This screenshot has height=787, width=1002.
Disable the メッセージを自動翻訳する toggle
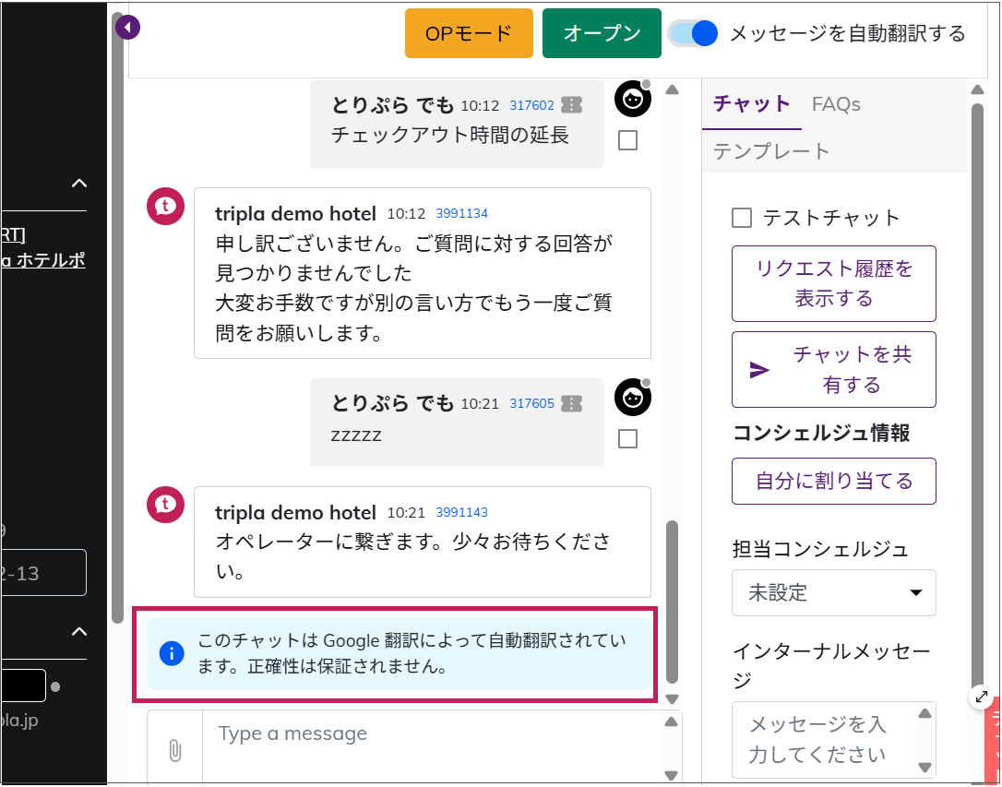pos(693,33)
